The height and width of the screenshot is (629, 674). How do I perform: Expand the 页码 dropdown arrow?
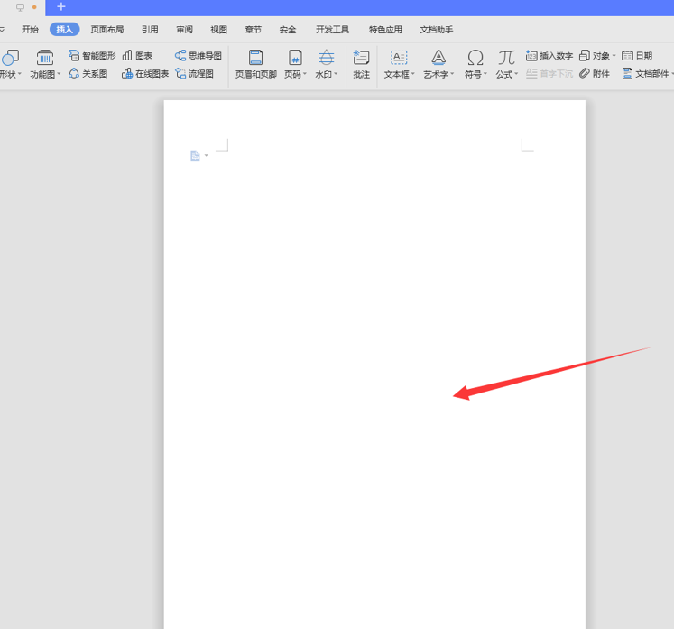pos(305,74)
